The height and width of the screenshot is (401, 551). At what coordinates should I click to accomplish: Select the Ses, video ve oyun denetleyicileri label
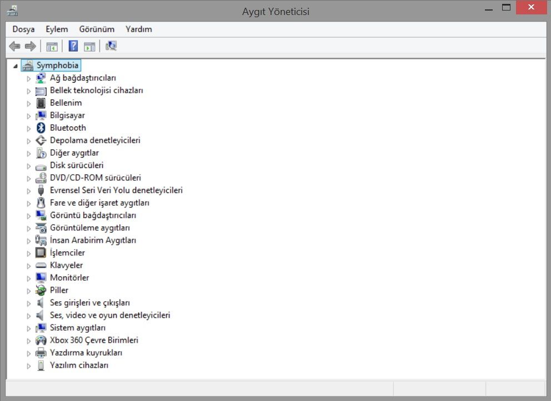[x=110, y=315]
